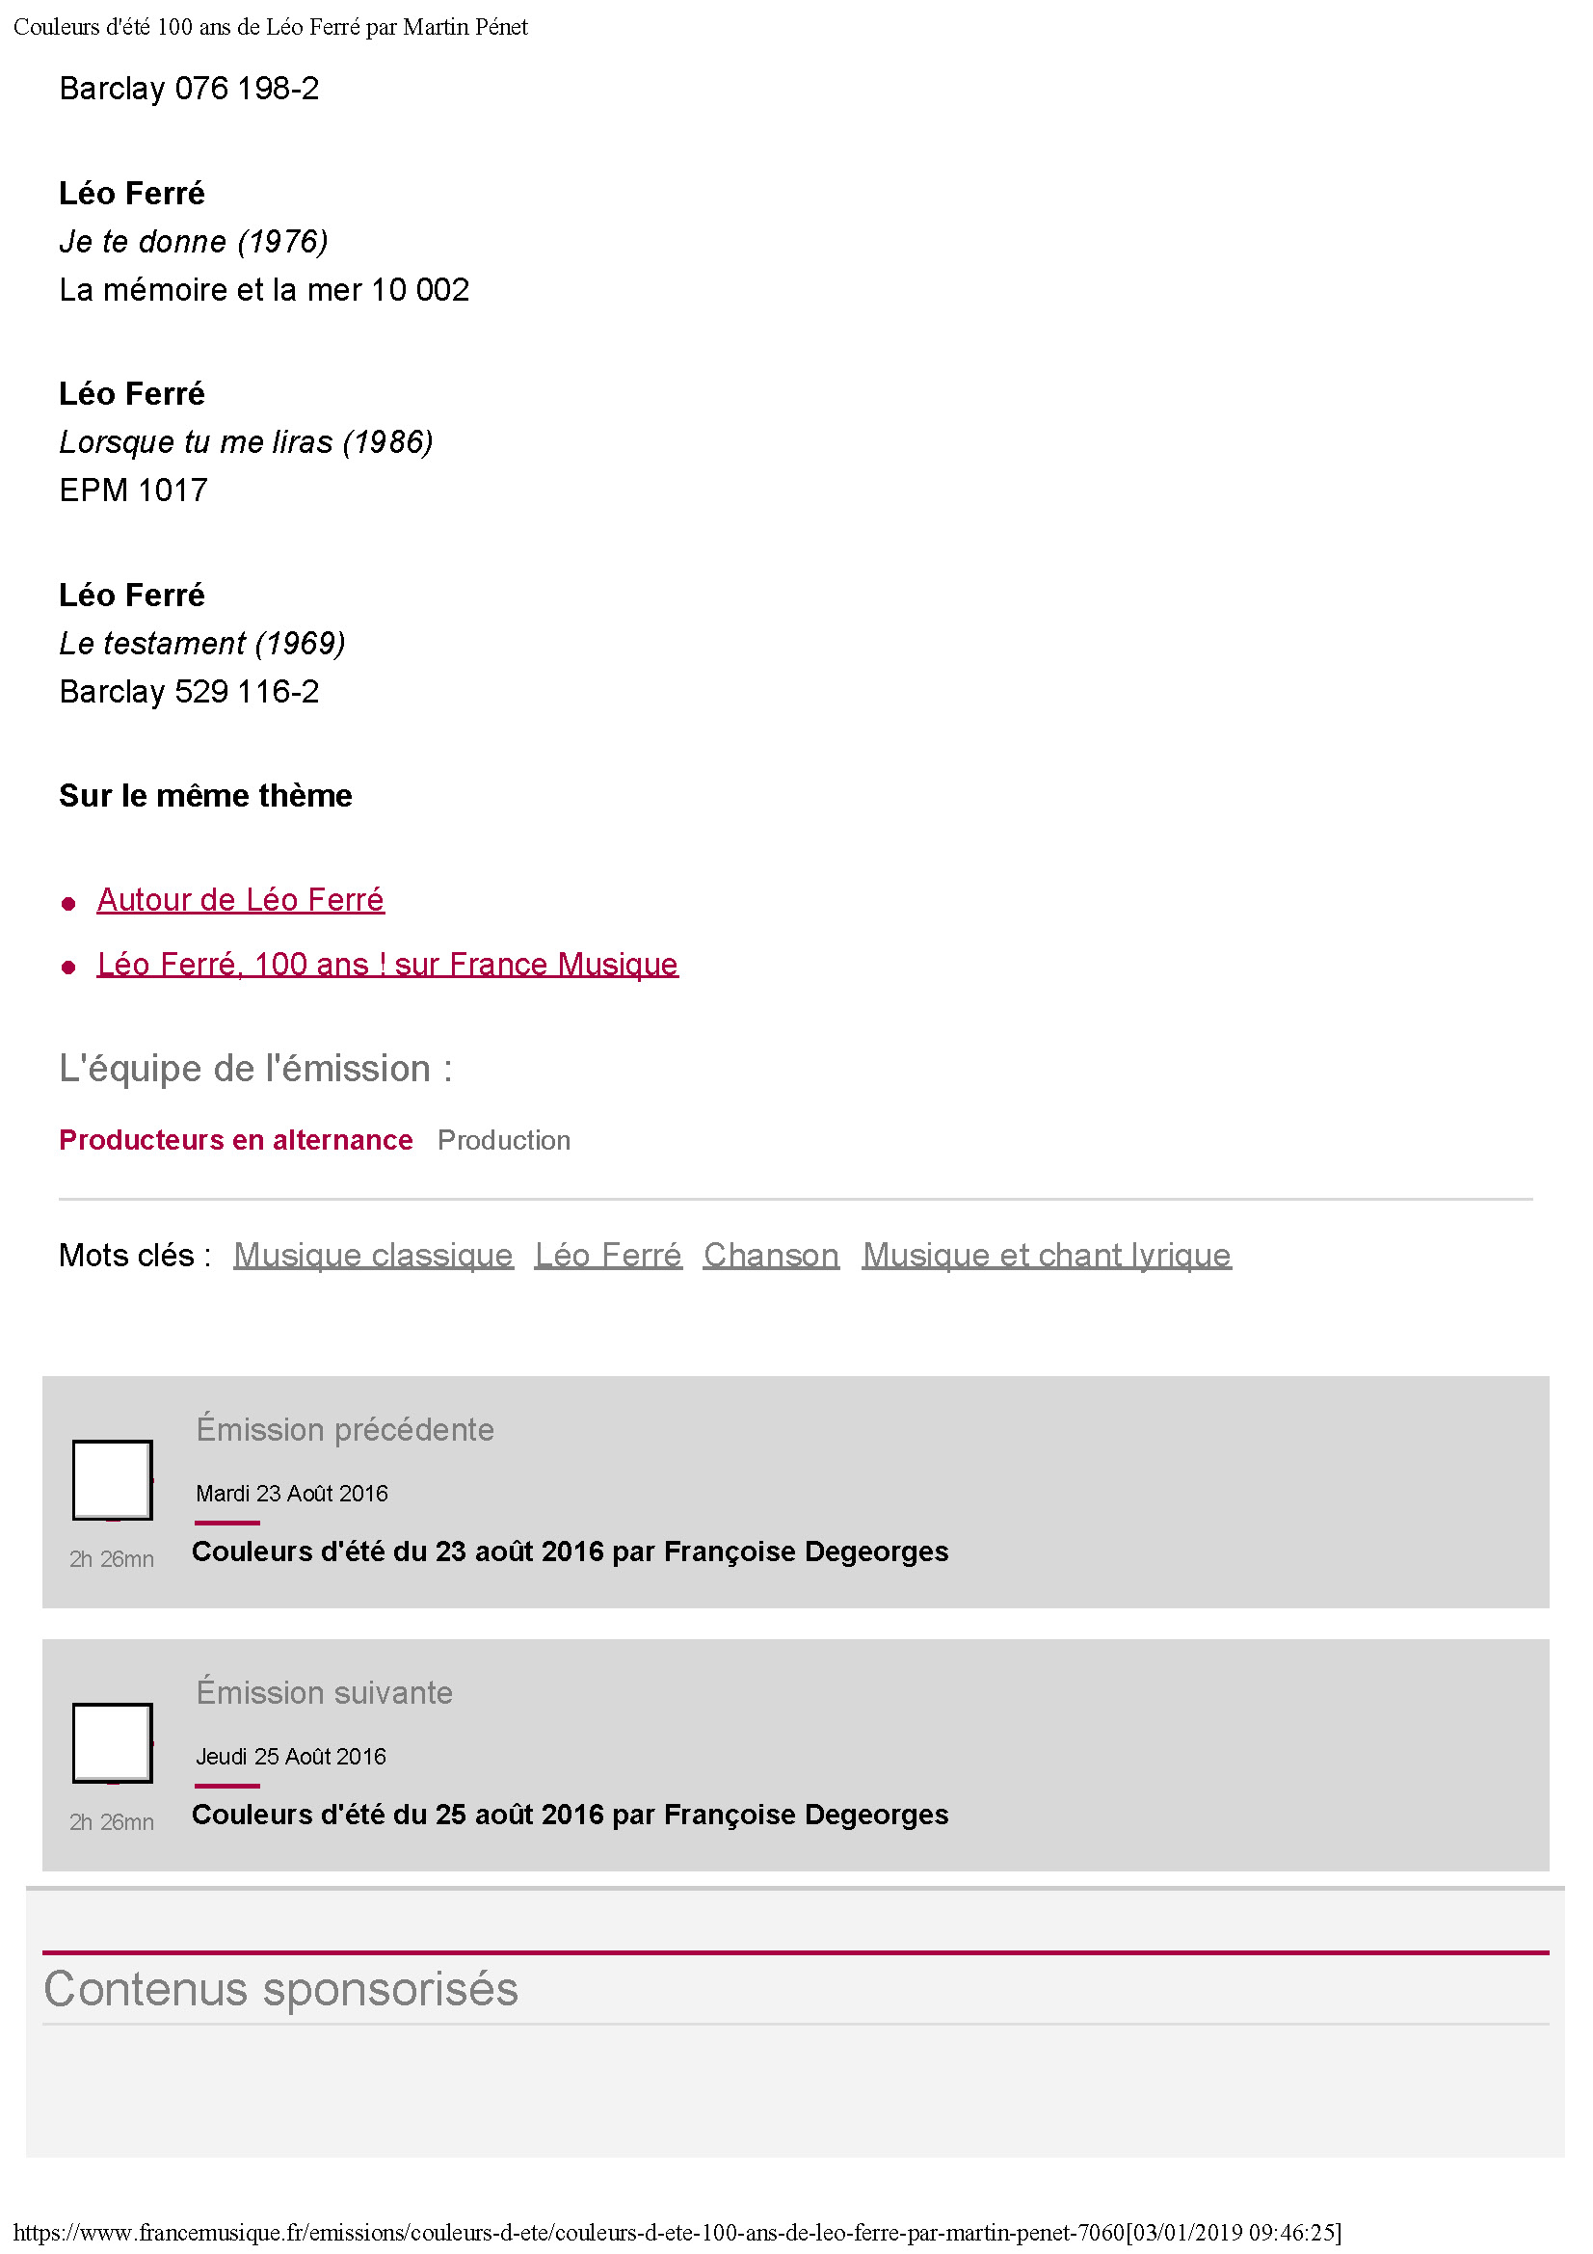
Task: Click the 'Jeudi 25 Août 2016' date
Action: 290,1757
